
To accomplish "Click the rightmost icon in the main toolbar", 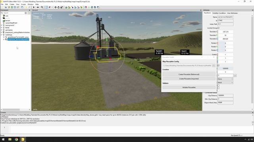I will click(98, 7).
